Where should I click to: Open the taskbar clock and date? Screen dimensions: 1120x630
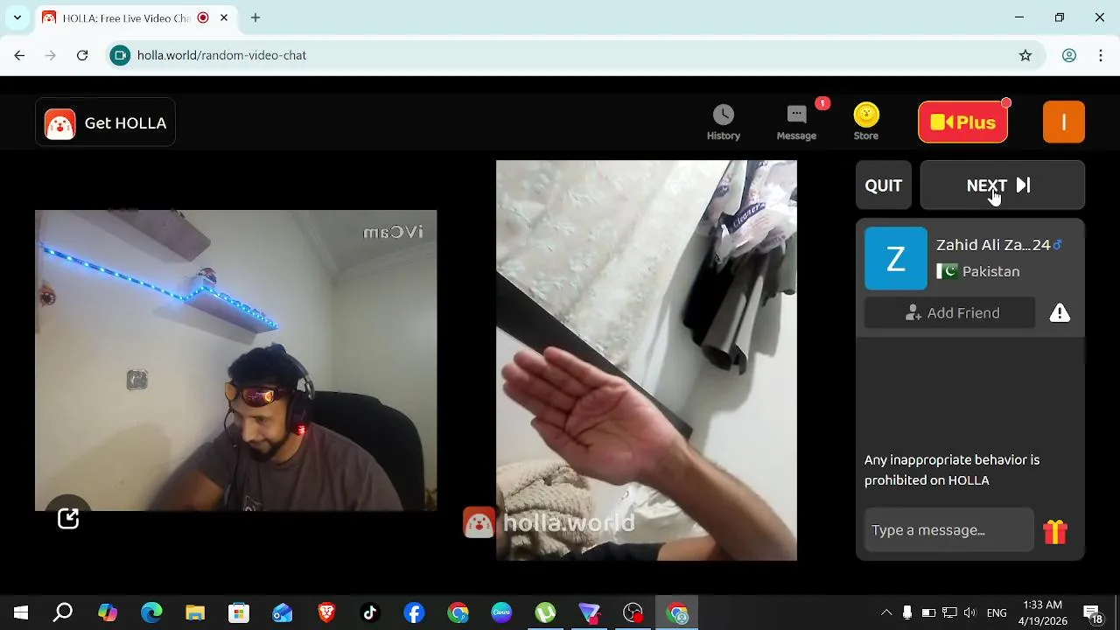coord(1043,612)
